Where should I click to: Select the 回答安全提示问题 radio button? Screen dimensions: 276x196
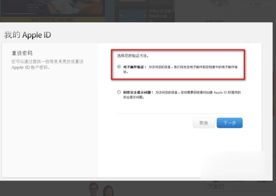[119, 92]
